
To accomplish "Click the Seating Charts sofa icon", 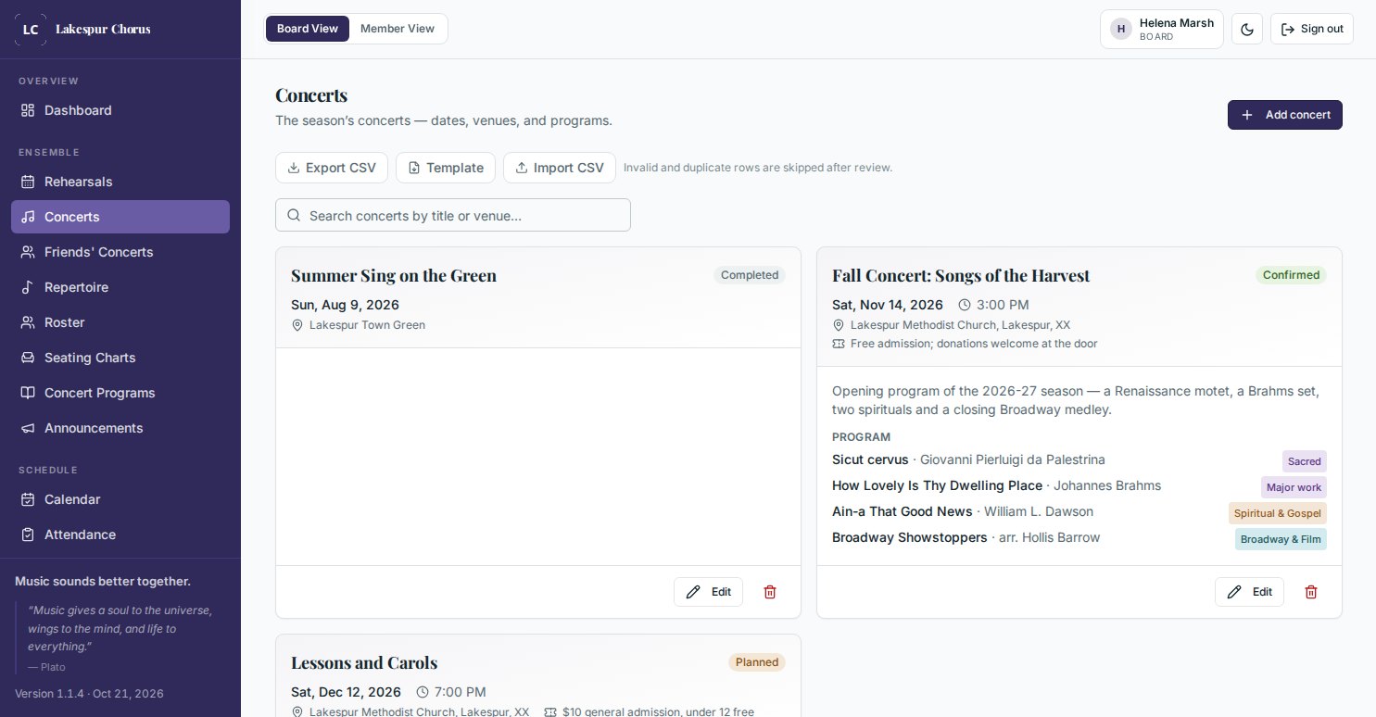I will [28, 358].
